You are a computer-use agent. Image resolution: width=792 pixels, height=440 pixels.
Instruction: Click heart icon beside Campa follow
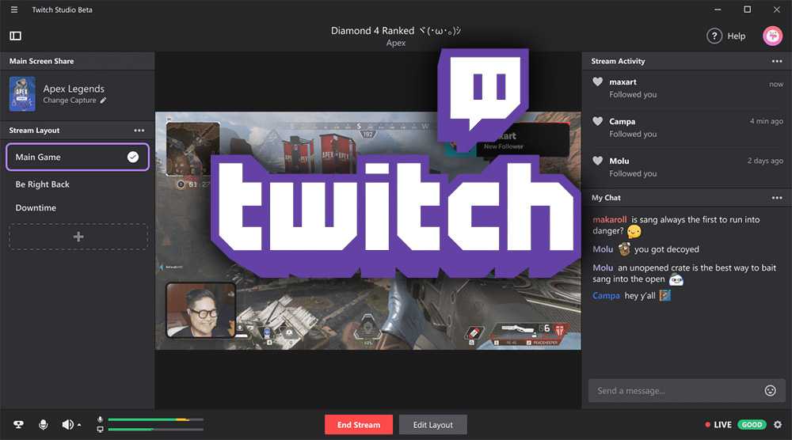click(597, 121)
